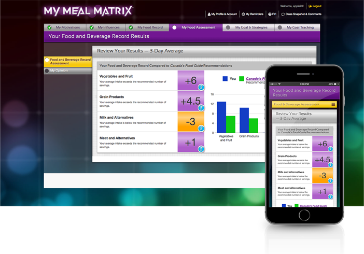Click green checkmark on My Food Record
This screenshot has height=254, width=364.
[x=131, y=27]
